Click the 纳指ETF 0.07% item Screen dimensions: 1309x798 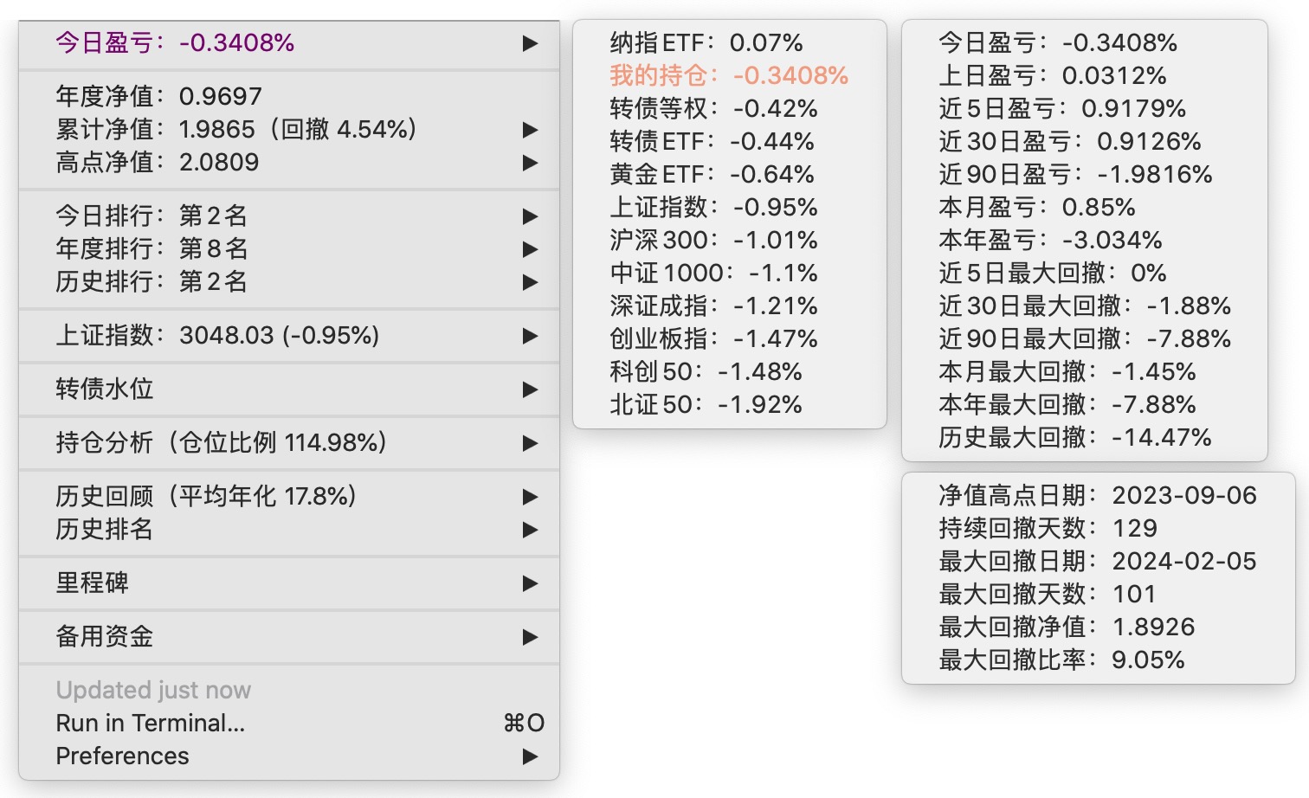[706, 42]
